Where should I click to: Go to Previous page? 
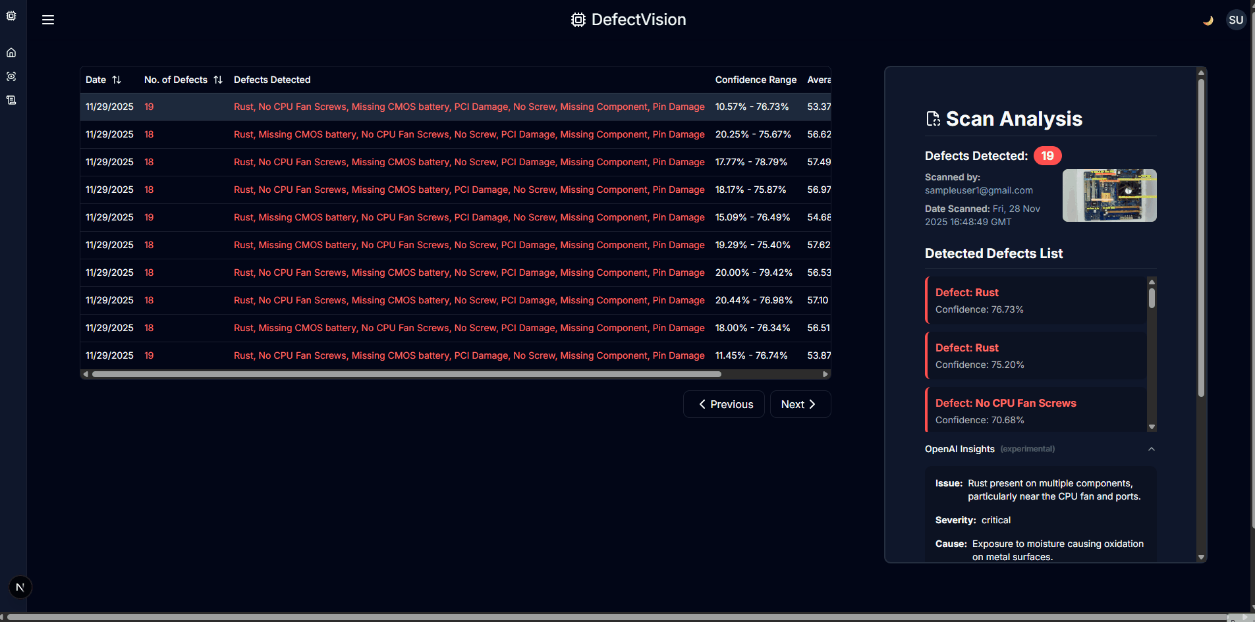pos(724,404)
